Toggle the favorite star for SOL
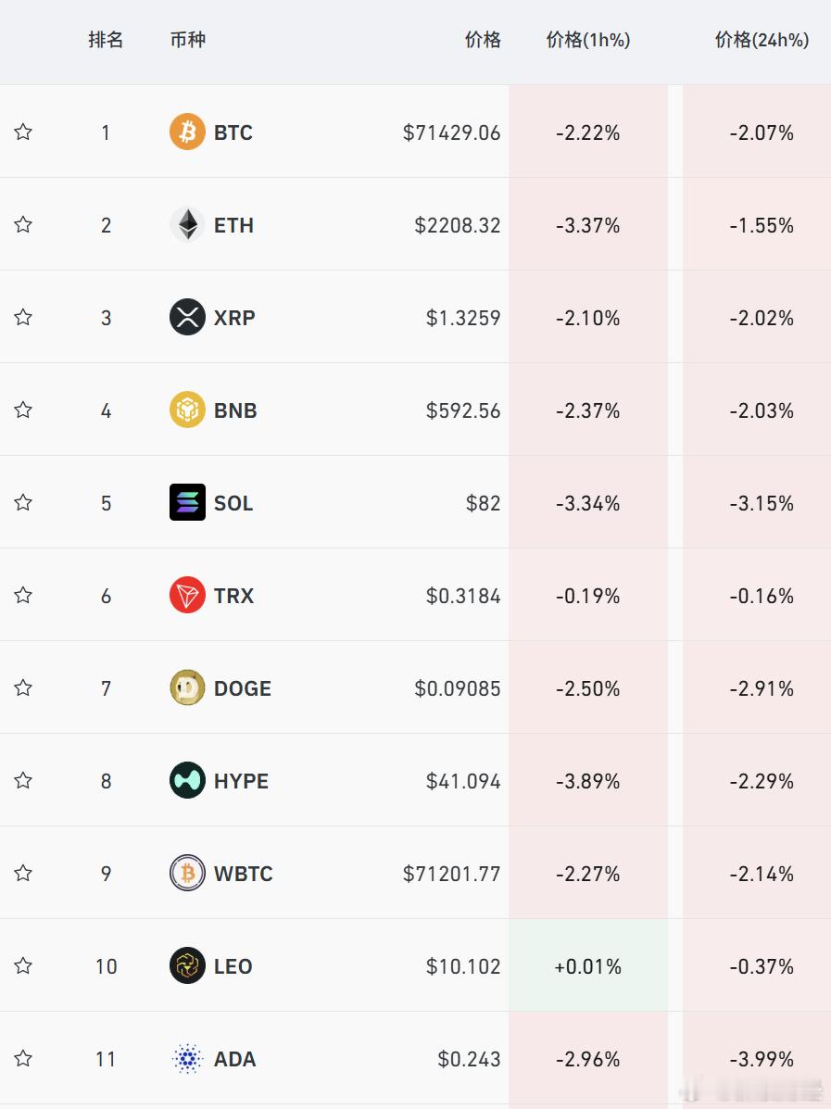The image size is (831, 1109). pyautogui.click(x=23, y=502)
